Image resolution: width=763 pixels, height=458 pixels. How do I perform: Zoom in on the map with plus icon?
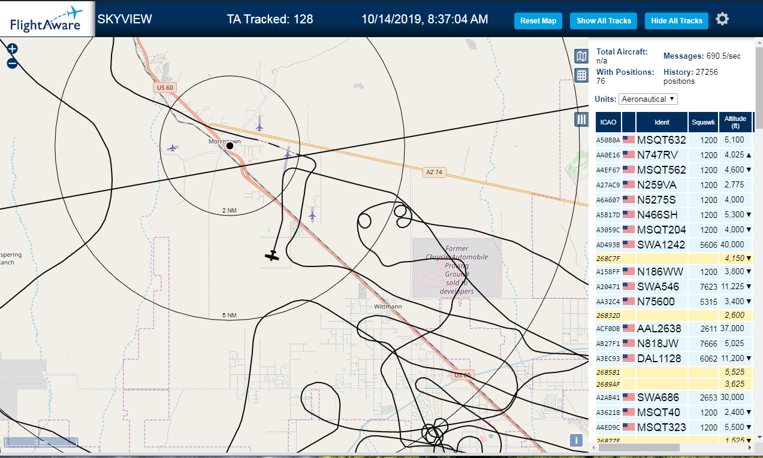[12, 49]
